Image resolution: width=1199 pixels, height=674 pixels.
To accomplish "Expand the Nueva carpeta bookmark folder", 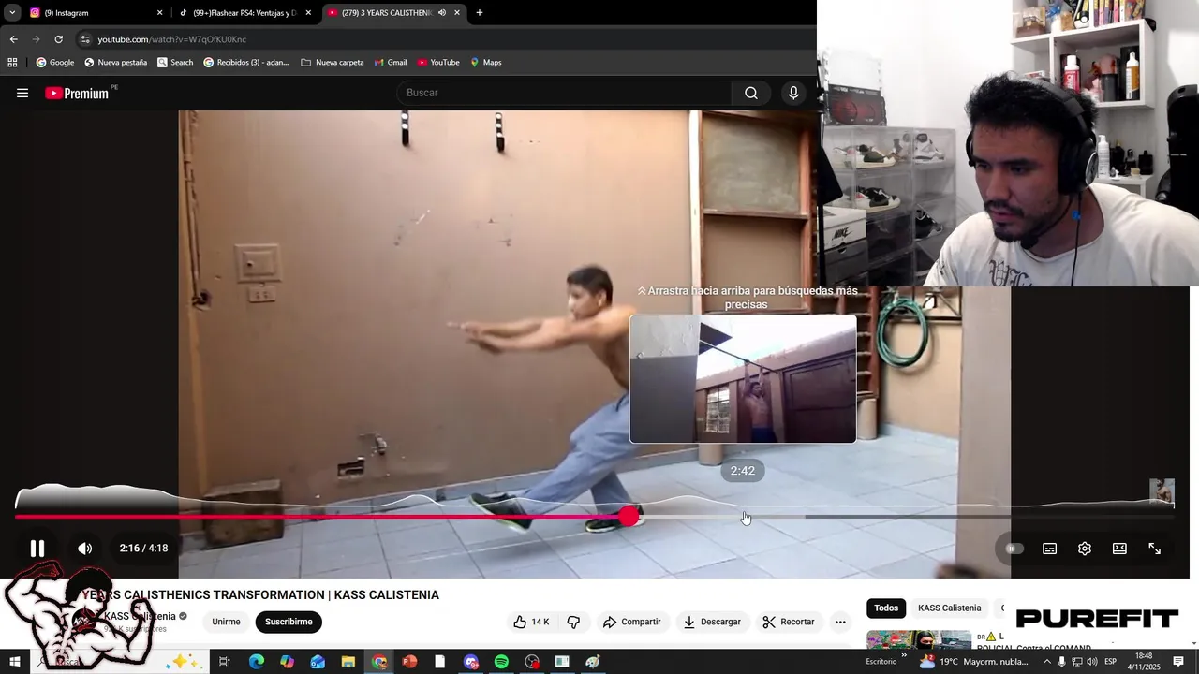I will point(333,63).
